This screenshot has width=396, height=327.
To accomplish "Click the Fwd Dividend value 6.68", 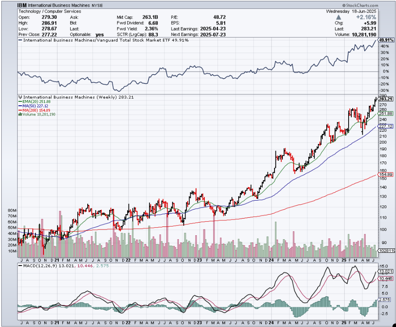I will (153, 23).
